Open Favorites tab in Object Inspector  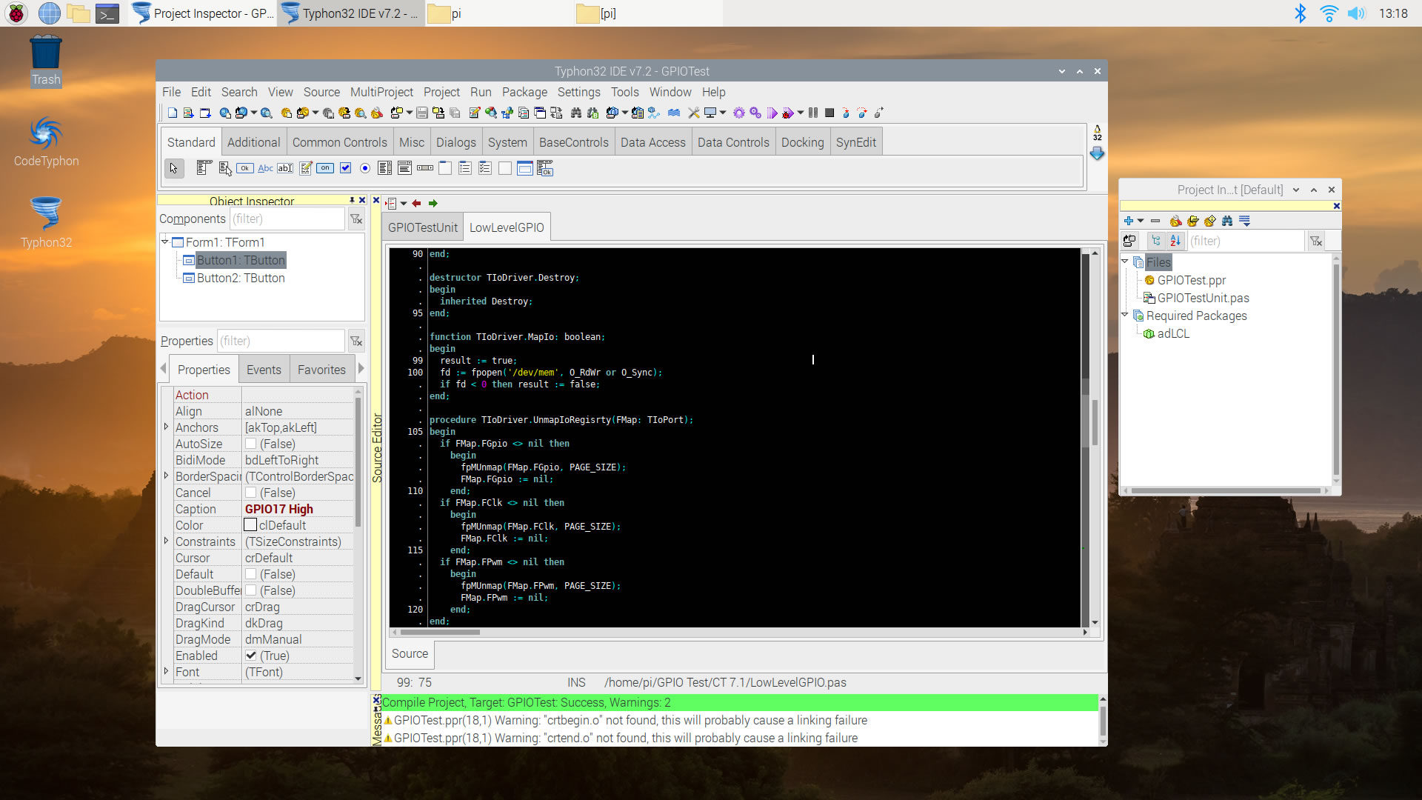tap(321, 370)
